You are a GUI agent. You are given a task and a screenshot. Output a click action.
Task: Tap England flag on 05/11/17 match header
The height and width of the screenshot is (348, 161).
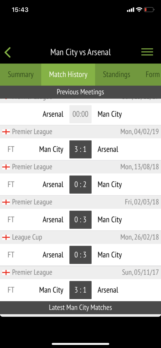click(x=6, y=272)
